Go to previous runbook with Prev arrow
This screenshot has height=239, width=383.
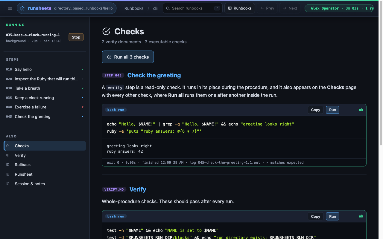(x=267, y=8)
